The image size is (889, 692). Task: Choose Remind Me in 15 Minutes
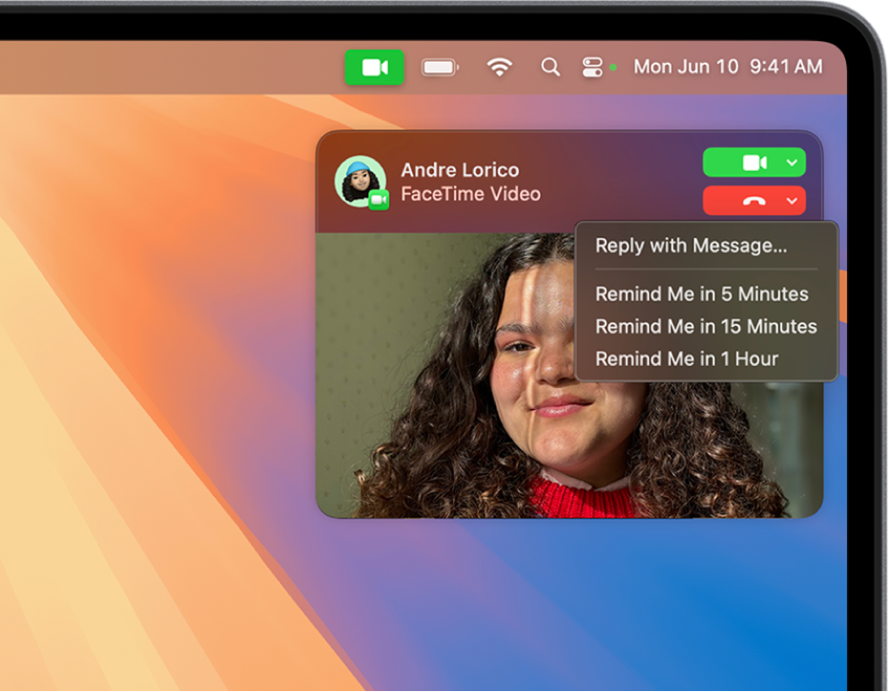pos(705,326)
